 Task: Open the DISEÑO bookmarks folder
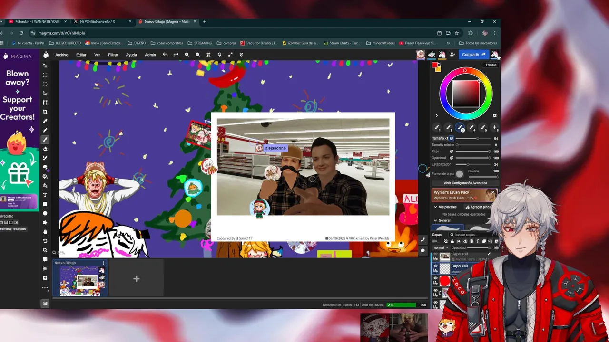137,43
